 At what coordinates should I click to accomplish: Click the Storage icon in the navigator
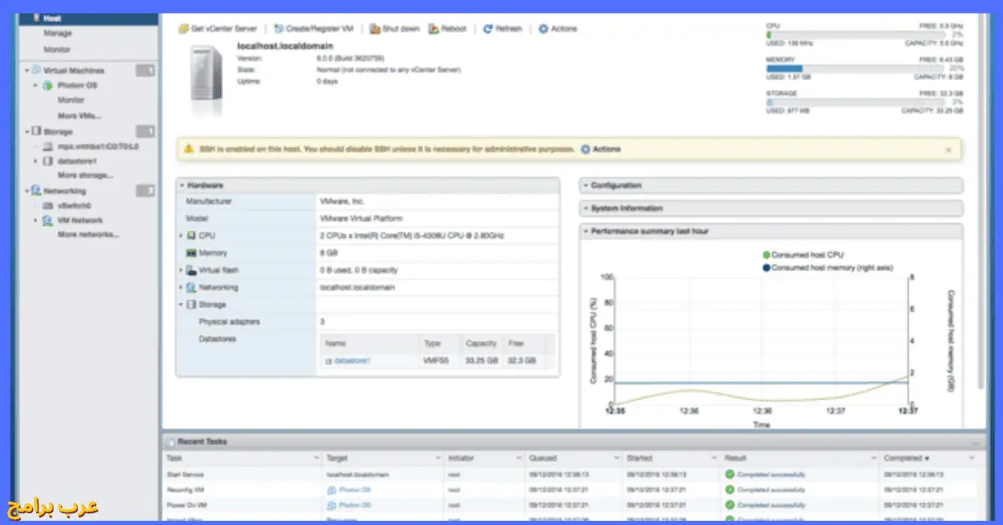36,131
